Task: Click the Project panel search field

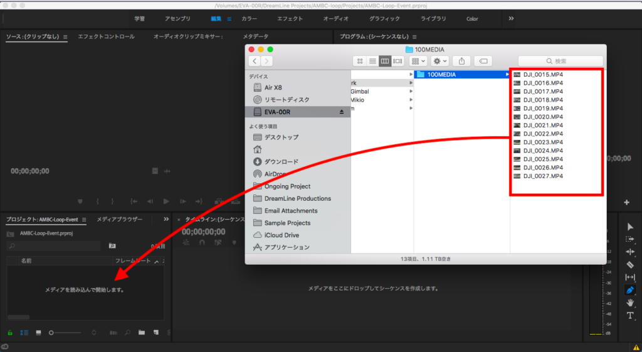Action: tap(54, 246)
